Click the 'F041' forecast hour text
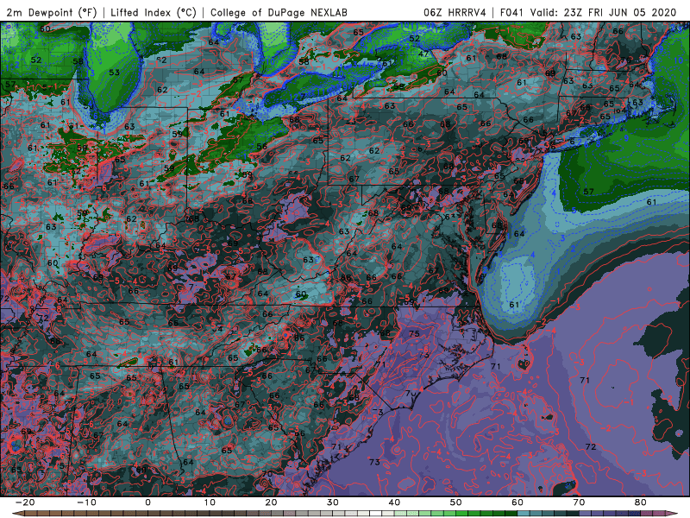 pyautogui.click(x=512, y=12)
